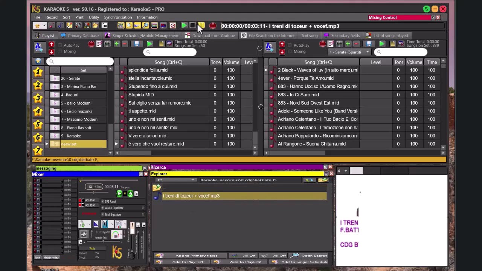
Task: Refresh the Explorer folder with the arrows icon
Action: click(x=310, y=180)
